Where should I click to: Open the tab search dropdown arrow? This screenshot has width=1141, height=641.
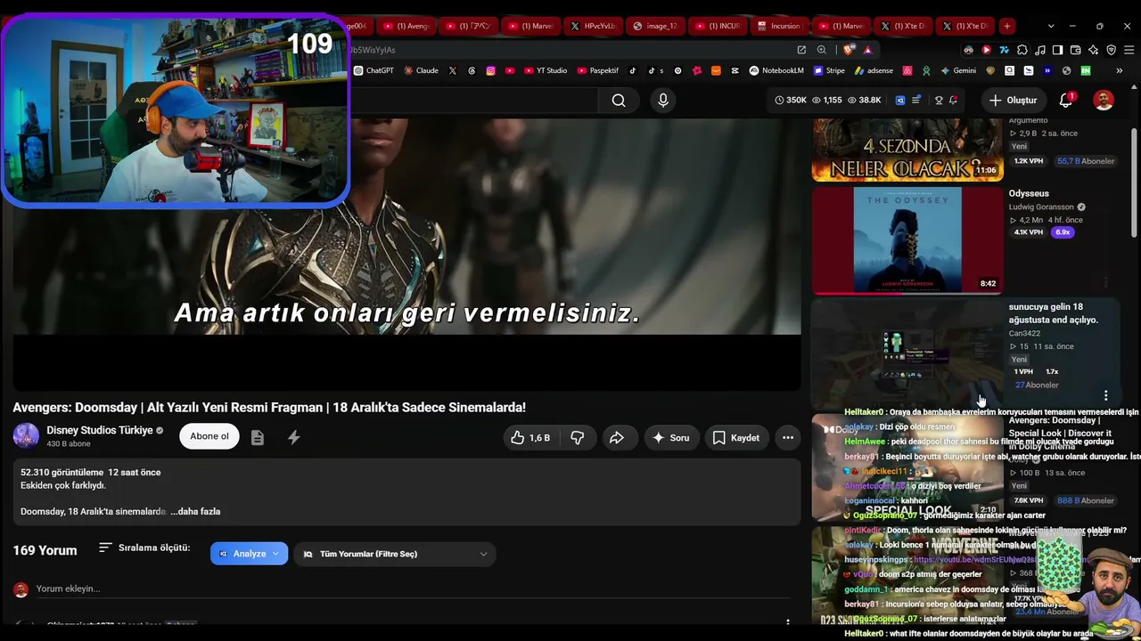pos(1051,26)
